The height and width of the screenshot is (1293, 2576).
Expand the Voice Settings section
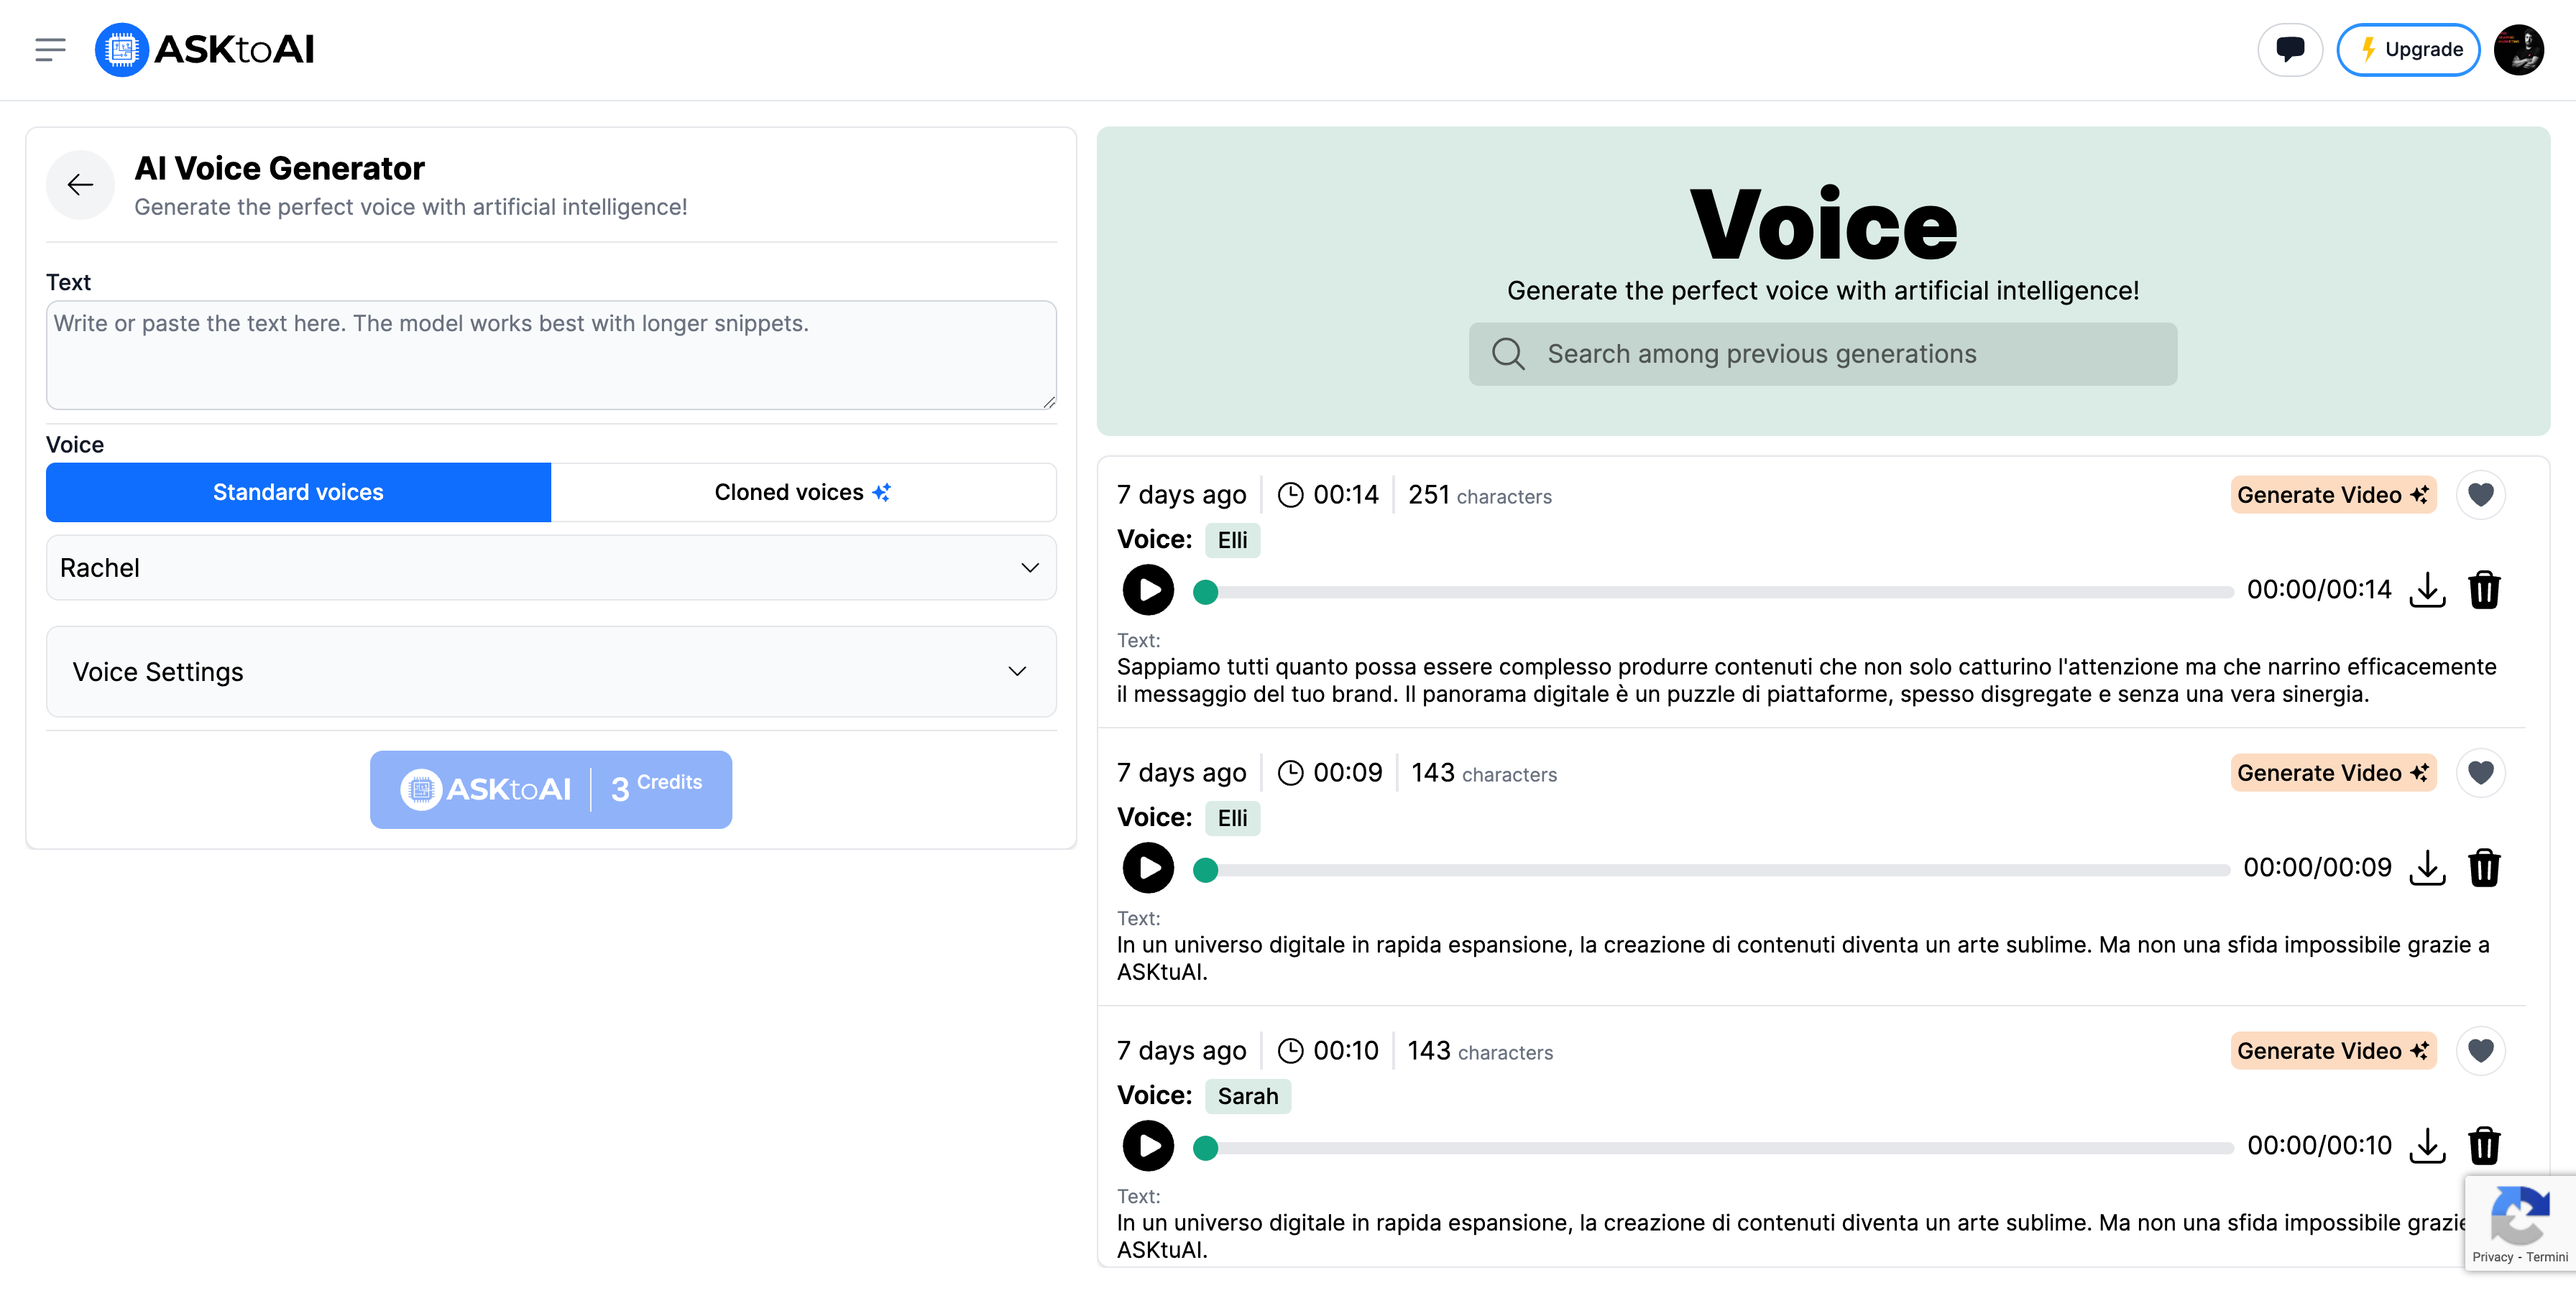[551, 672]
